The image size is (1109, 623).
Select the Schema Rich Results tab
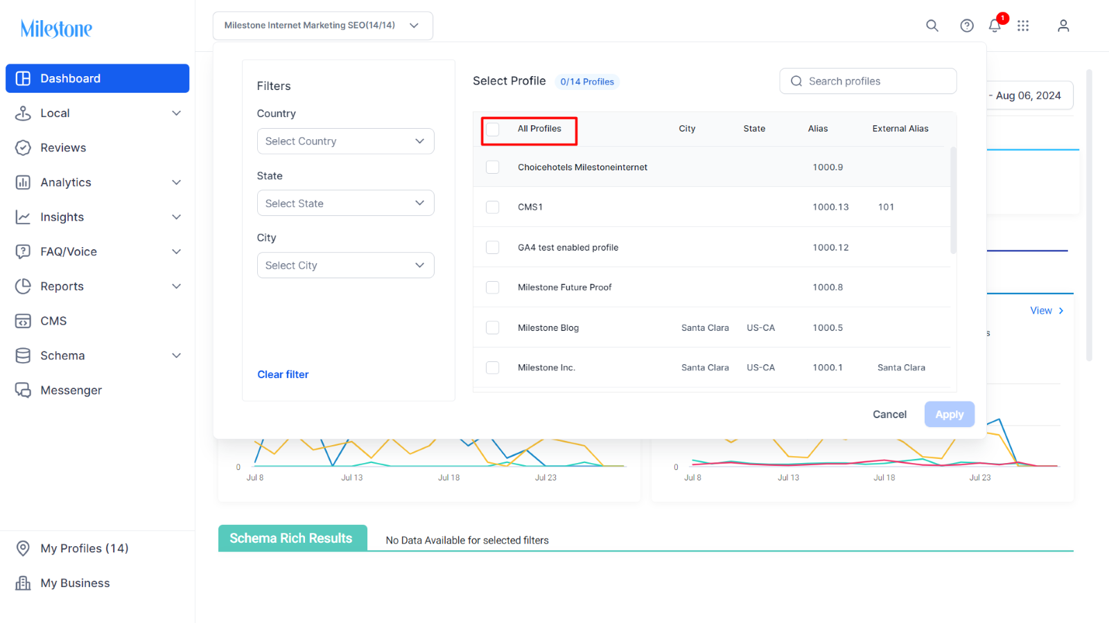pyautogui.click(x=292, y=538)
